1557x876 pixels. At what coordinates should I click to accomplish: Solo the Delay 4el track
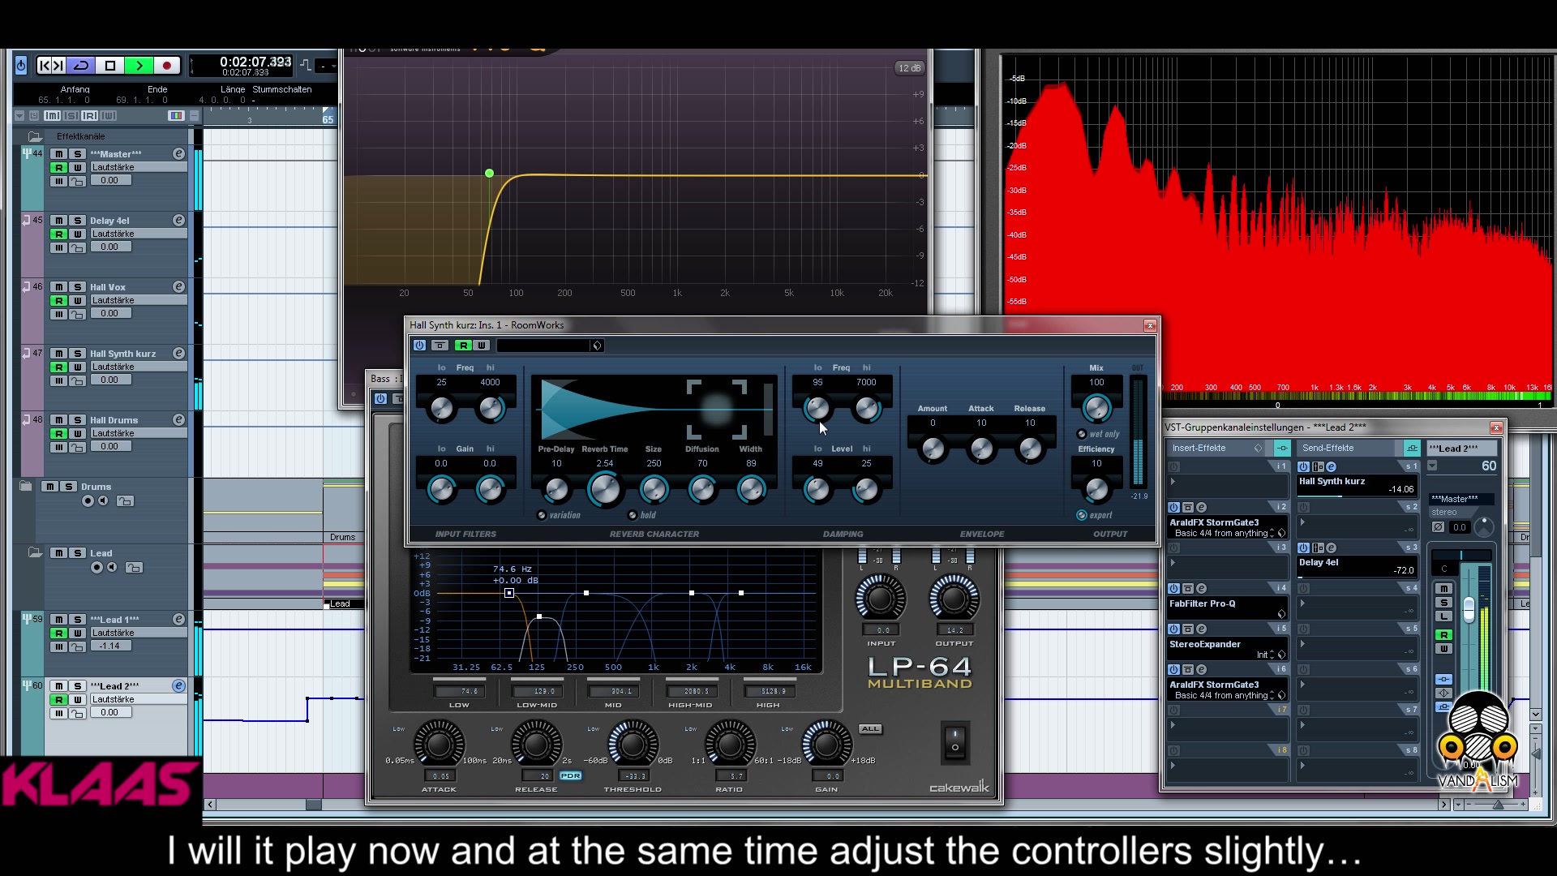(x=78, y=221)
